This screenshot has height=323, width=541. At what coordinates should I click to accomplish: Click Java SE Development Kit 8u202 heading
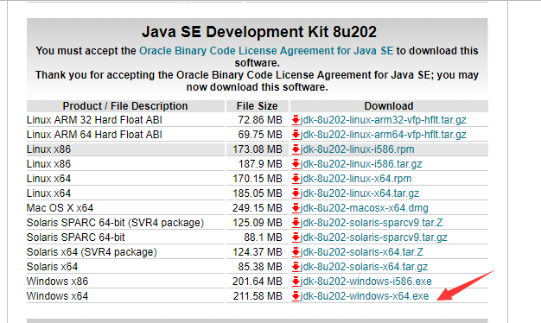click(x=258, y=32)
